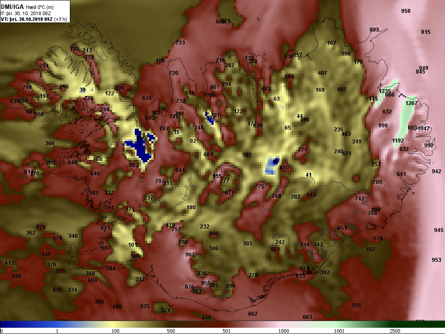Click the map value 640
Screen dimensions: 445x334
click(x=73, y=162)
